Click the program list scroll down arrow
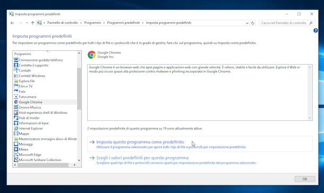The width and height of the screenshot is (324, 193). (79, 160)
